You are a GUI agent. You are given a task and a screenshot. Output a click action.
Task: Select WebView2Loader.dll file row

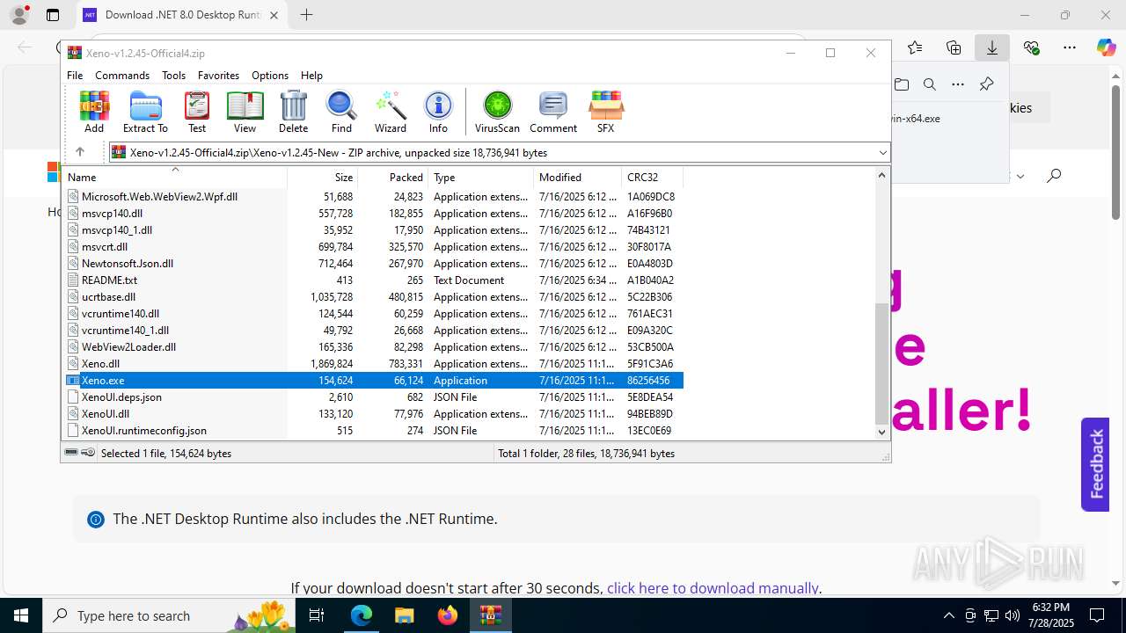[x=373, y=347]
